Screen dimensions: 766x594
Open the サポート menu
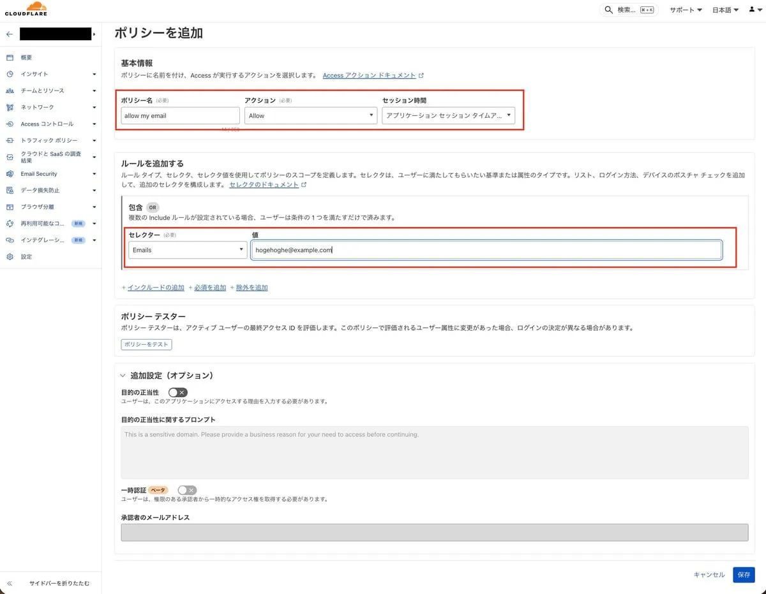(686, 10)
